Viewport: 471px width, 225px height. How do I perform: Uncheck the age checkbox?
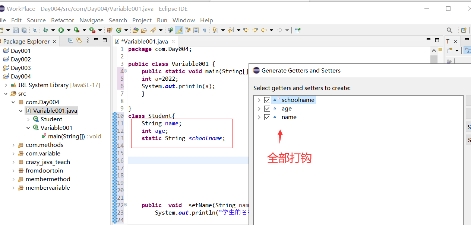click(267, 108)
